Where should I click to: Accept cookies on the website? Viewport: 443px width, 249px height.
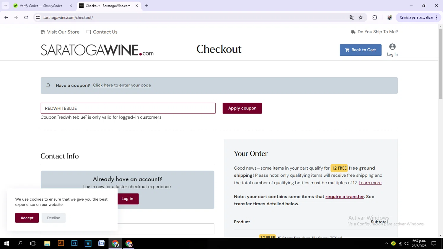tap(27, 218)
